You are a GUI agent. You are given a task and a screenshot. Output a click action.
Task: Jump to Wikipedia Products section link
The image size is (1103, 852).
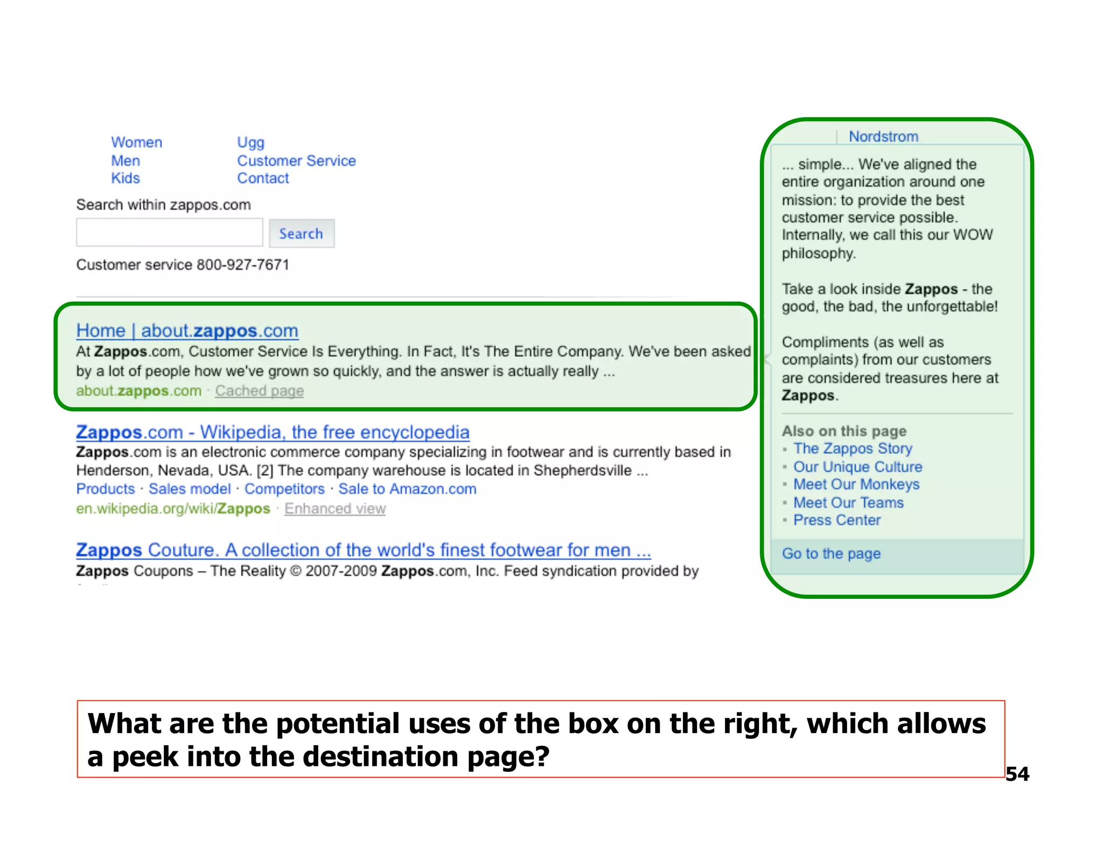coord(106,488)
